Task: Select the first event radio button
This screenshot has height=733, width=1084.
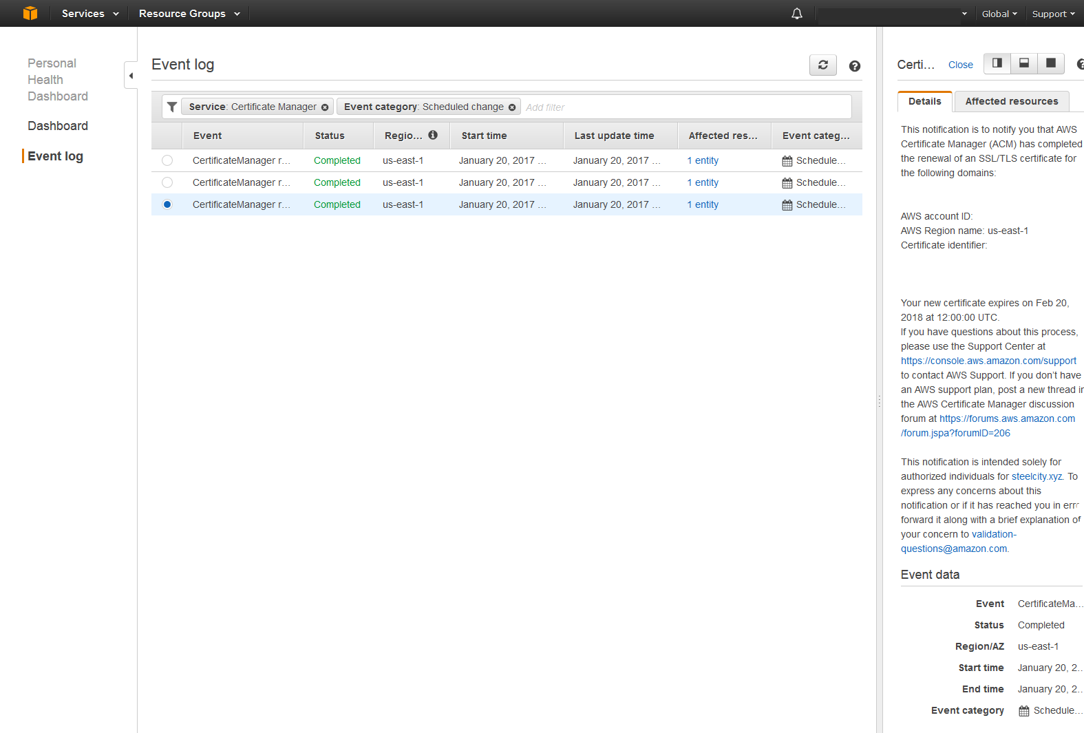Action: tap(167, 160)
